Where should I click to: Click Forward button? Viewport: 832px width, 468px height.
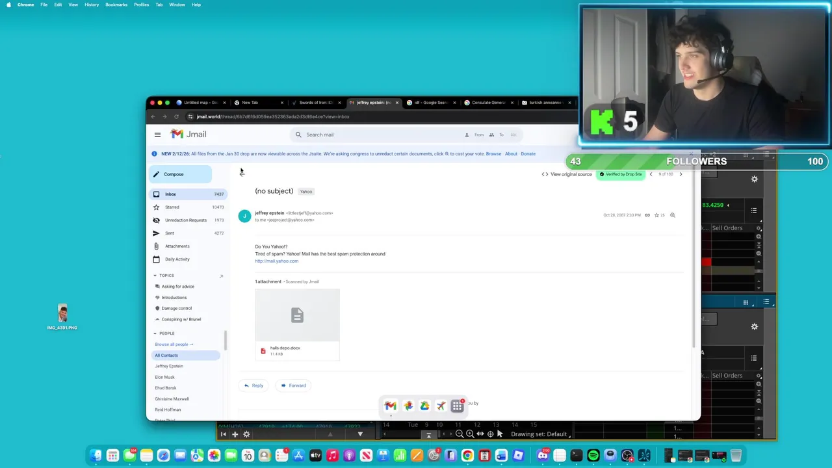(293, 385)
